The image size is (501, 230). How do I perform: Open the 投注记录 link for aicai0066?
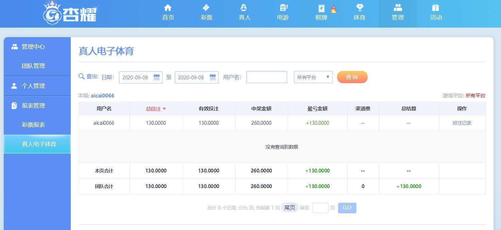[462, 123]
